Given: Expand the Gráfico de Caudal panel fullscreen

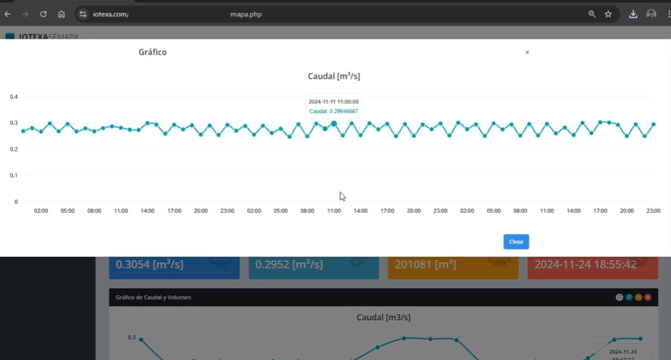Looking at the screenshot, I should [619, 297].
